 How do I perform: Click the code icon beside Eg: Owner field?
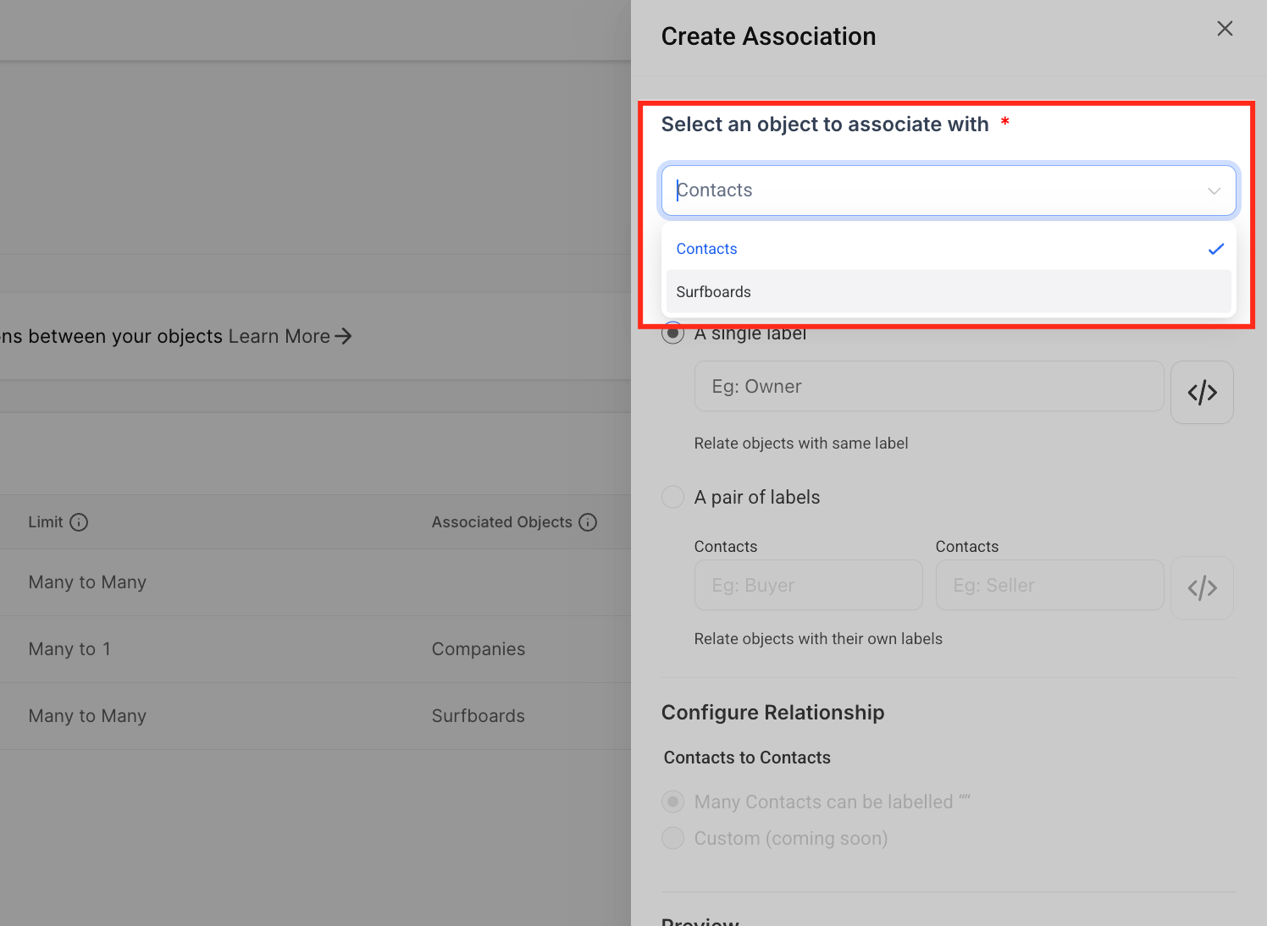tap(1202, 392)
